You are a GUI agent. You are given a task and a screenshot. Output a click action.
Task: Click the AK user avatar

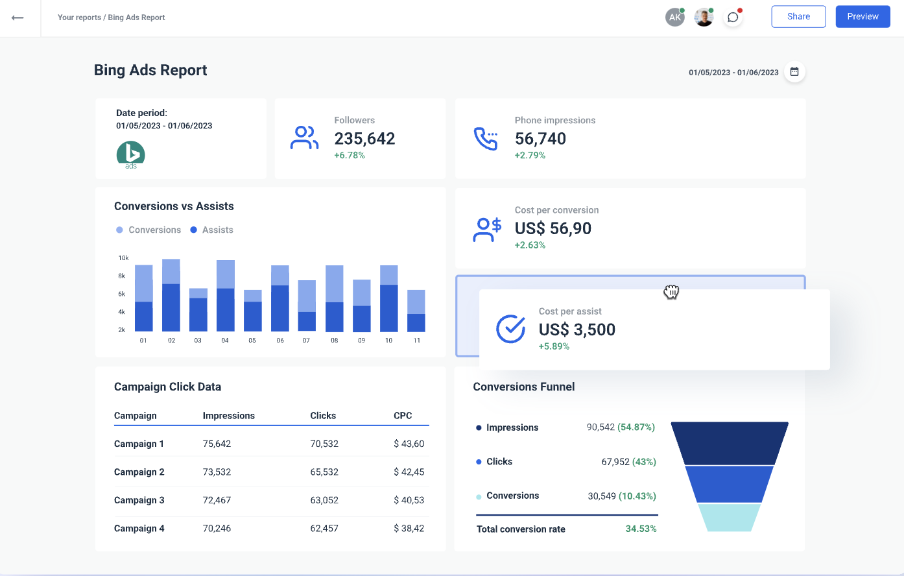click(674, 18)
